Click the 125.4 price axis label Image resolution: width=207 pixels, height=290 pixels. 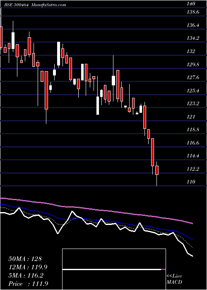[x=193, y=90]
